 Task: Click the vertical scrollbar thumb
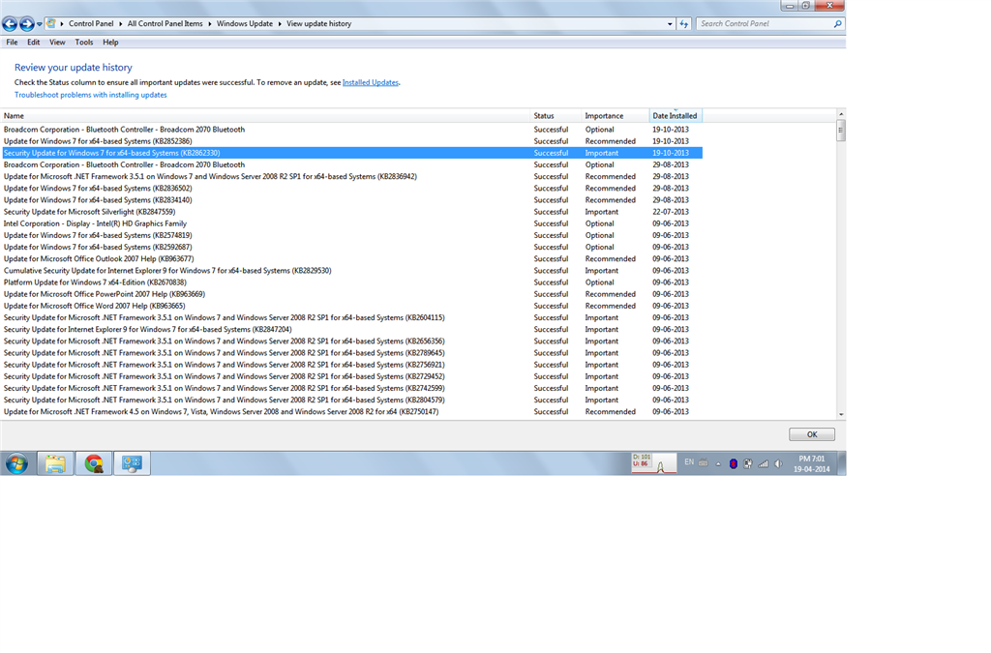(x=841, y=131)
